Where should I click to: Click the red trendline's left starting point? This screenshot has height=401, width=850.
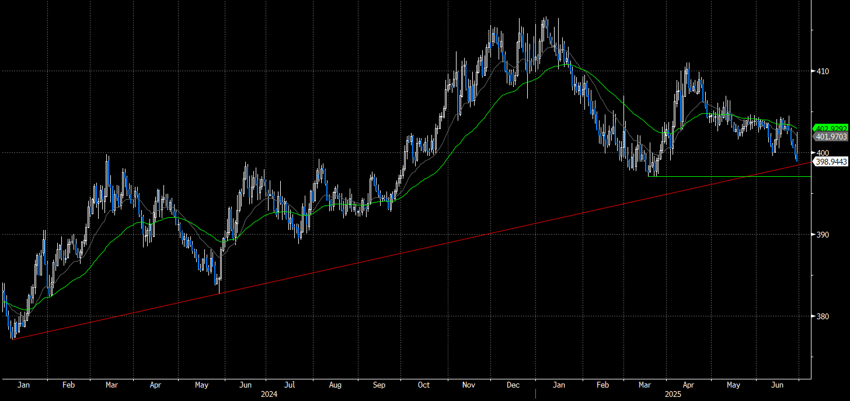coord(13,339)
